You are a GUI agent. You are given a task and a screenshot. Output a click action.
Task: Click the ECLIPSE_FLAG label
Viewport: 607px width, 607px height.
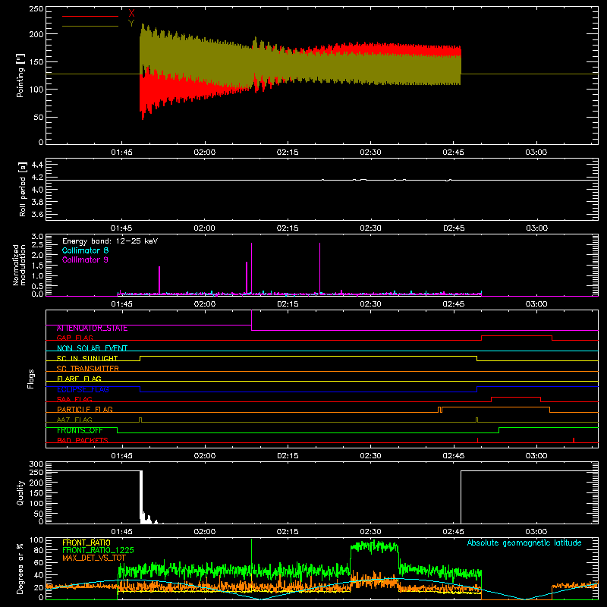pos(83,389)
